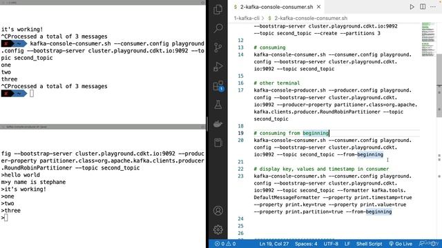Click 'hello world' in the producer terminal
The height and width of the screenshot is (248, 442).
(x=22, y=175)
